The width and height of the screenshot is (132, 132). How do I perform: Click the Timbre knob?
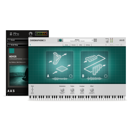pos(72,89)
